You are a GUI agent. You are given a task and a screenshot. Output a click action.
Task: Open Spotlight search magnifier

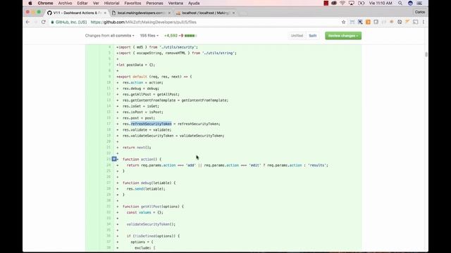tap(400, 3)
